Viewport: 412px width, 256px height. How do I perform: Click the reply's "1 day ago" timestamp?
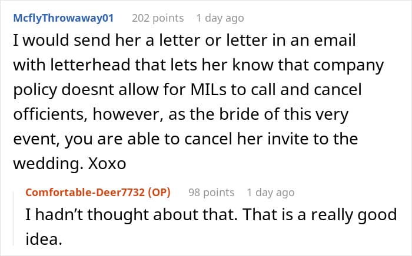coord(271,192)
